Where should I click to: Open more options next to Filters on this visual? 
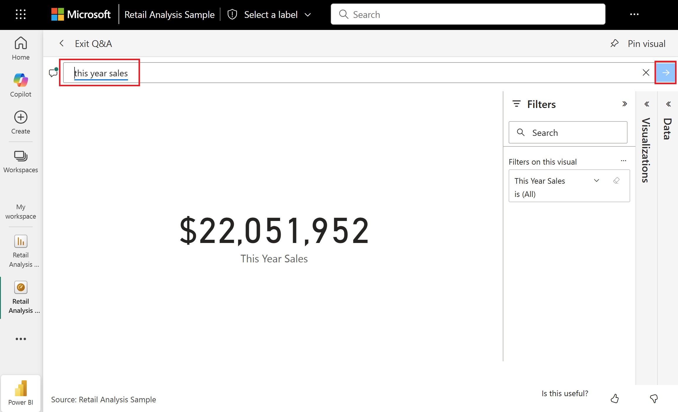pos(623,161)
